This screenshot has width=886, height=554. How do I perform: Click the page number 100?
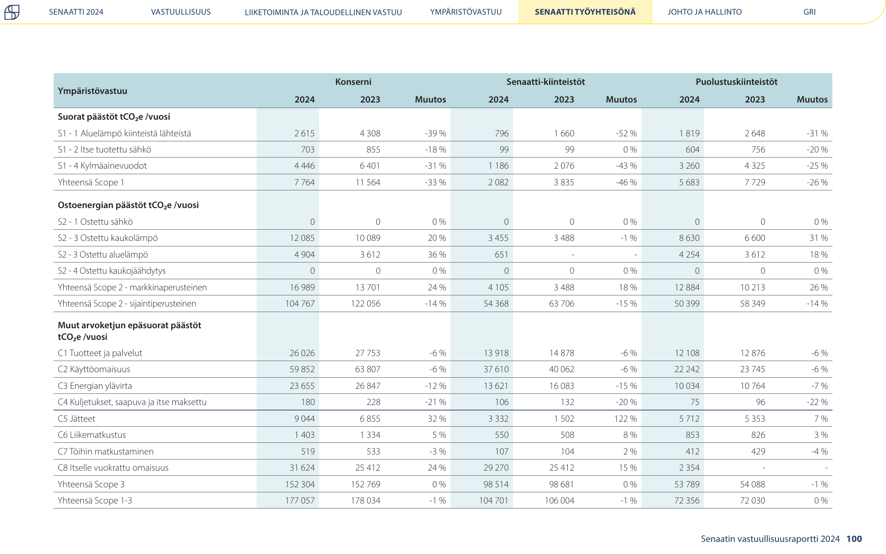tap(854, 539)
